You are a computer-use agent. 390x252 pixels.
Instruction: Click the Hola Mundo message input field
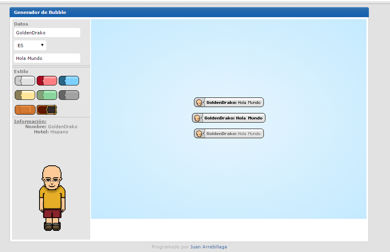click(47, 58)
